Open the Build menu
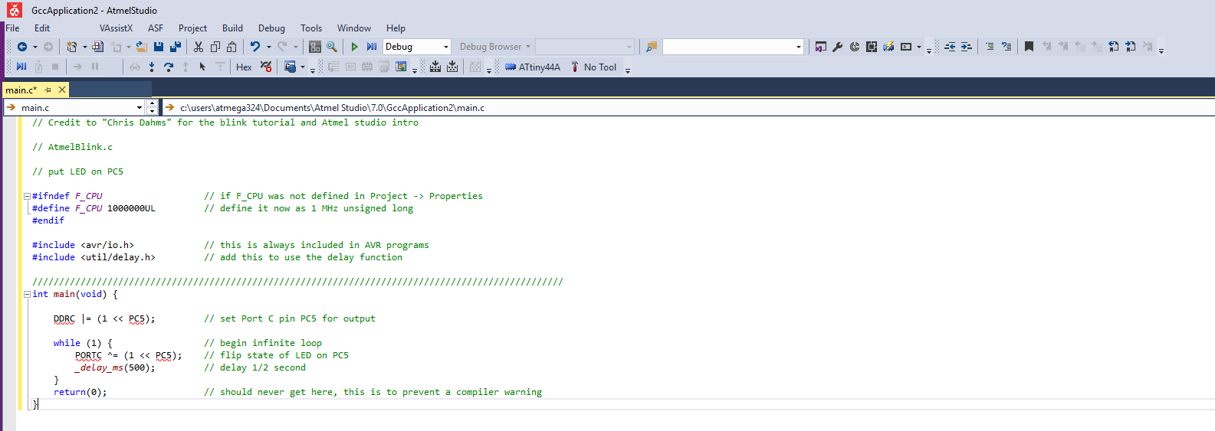Viewport: 1215px width, 431px height. (232, 28)
